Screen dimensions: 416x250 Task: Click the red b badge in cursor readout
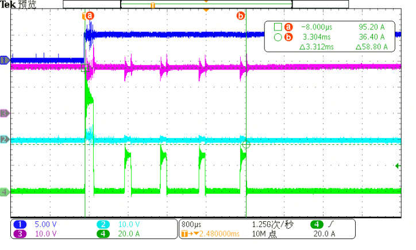pos(288,37)
